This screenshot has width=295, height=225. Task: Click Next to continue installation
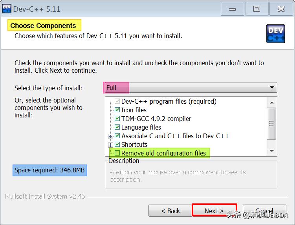214,211
